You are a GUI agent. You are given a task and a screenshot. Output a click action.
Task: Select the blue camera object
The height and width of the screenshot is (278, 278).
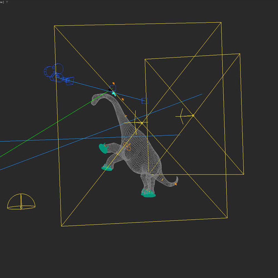[x=59, y=74]
